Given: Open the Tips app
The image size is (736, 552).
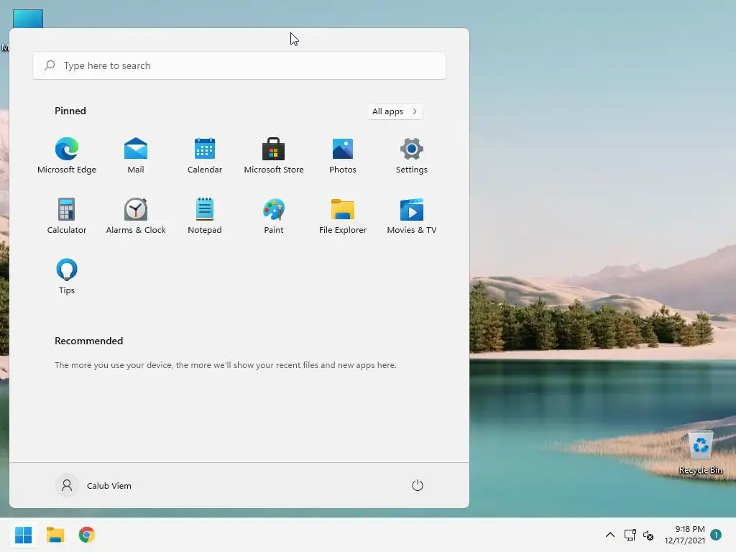Looking at the screenshot, I should pyautogui.click(x=67, y=276).
